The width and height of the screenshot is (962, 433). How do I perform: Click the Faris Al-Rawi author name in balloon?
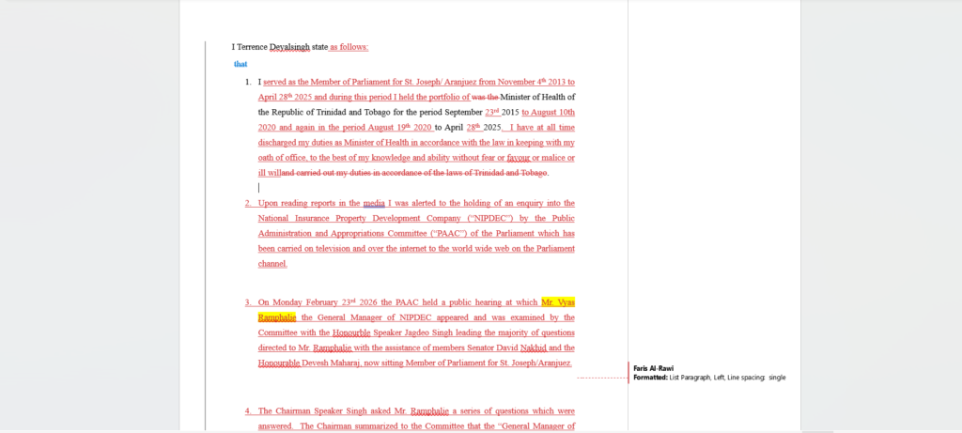point(653,368)
